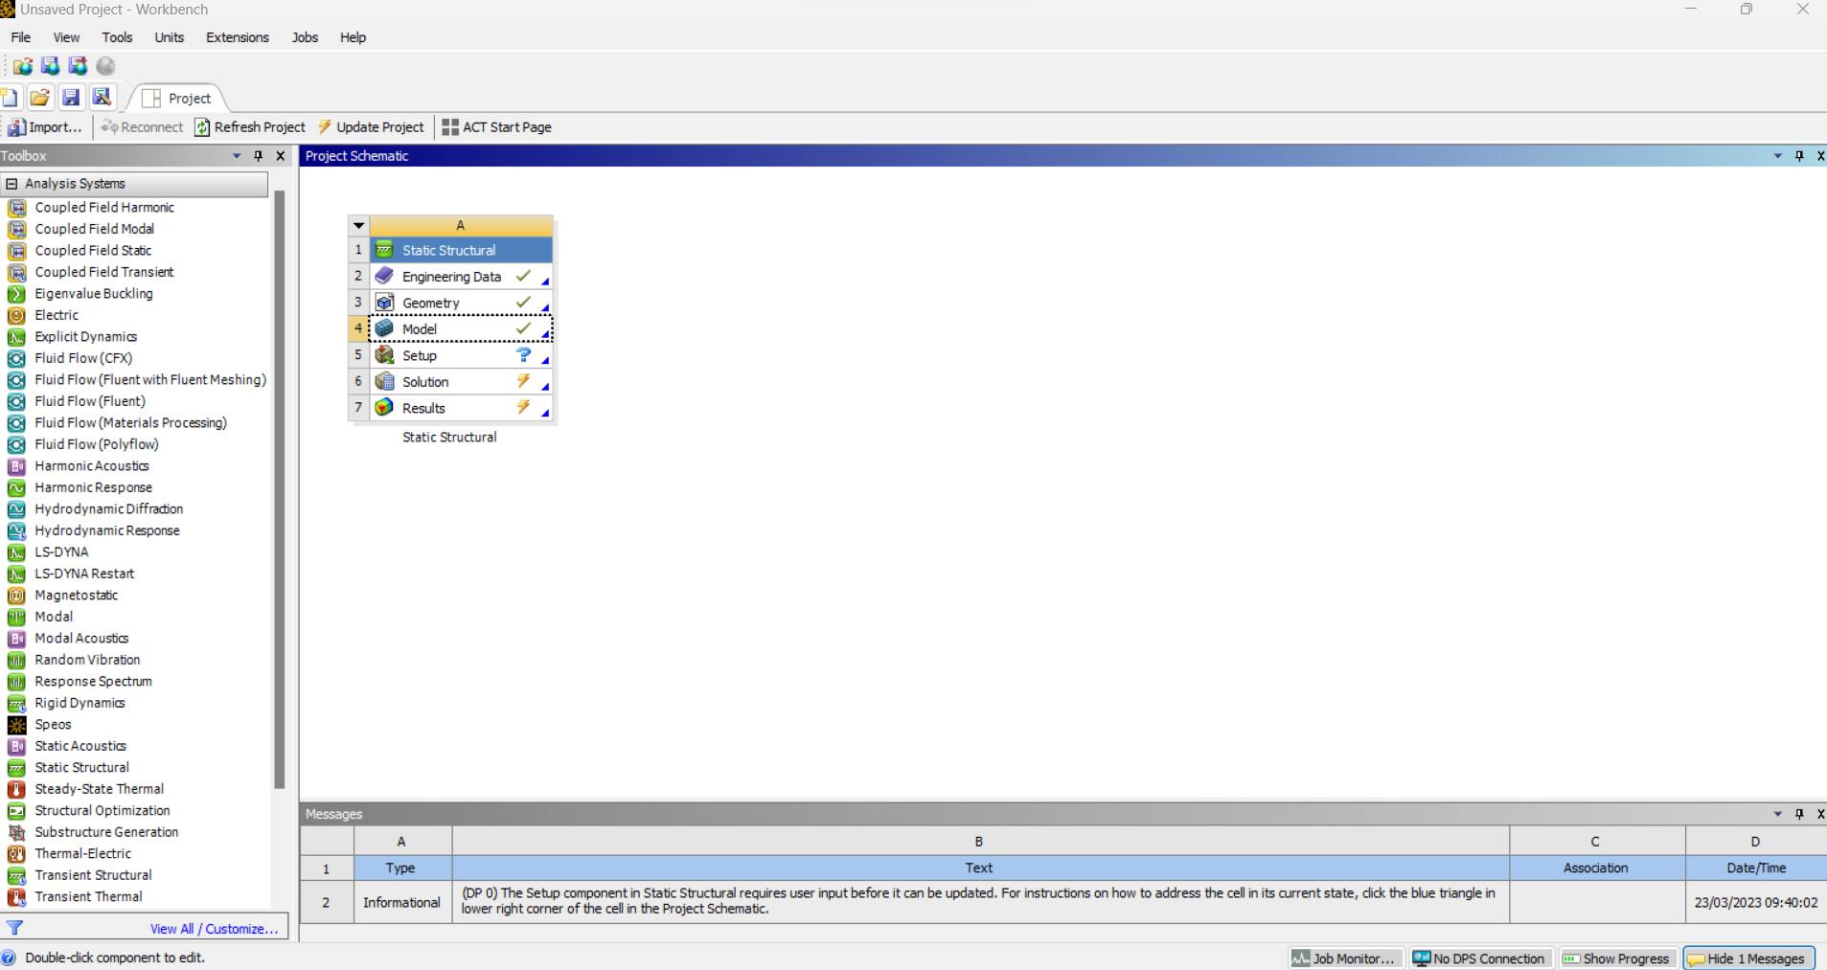Click the Engineering Data cell icon
Image resolution: width=1827 pixels, height=970 pixels.
click(x=384, y=276)
